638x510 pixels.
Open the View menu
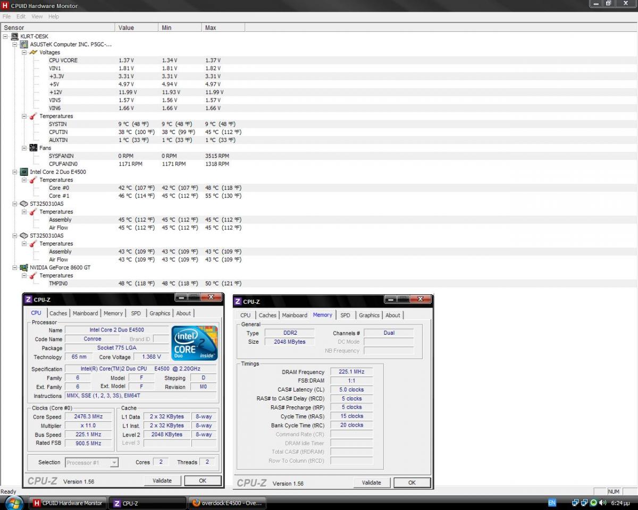click(37, 16)
